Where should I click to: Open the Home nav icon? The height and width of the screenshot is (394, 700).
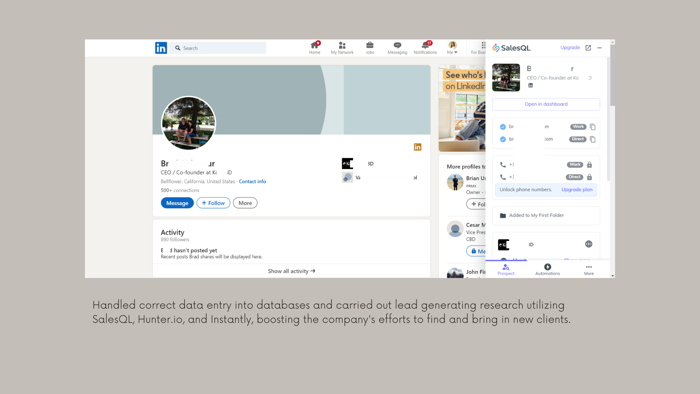(315, 48)
